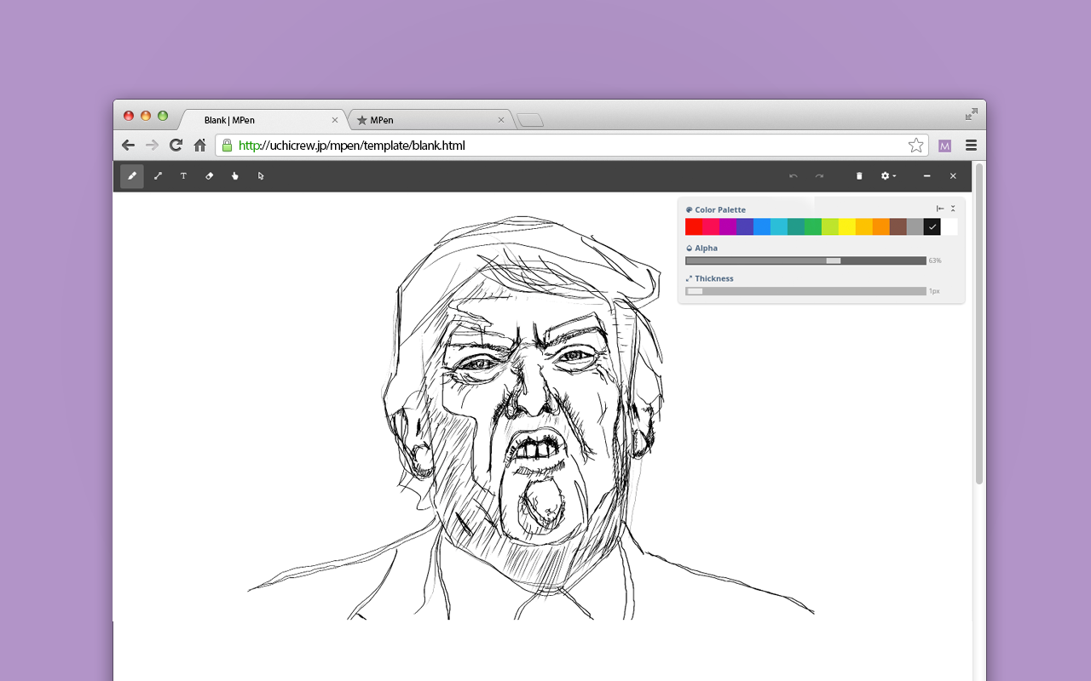Choose the Text tool in the toolbar
This screenshot has width=1091, height=681.
(x=183, y=176)
